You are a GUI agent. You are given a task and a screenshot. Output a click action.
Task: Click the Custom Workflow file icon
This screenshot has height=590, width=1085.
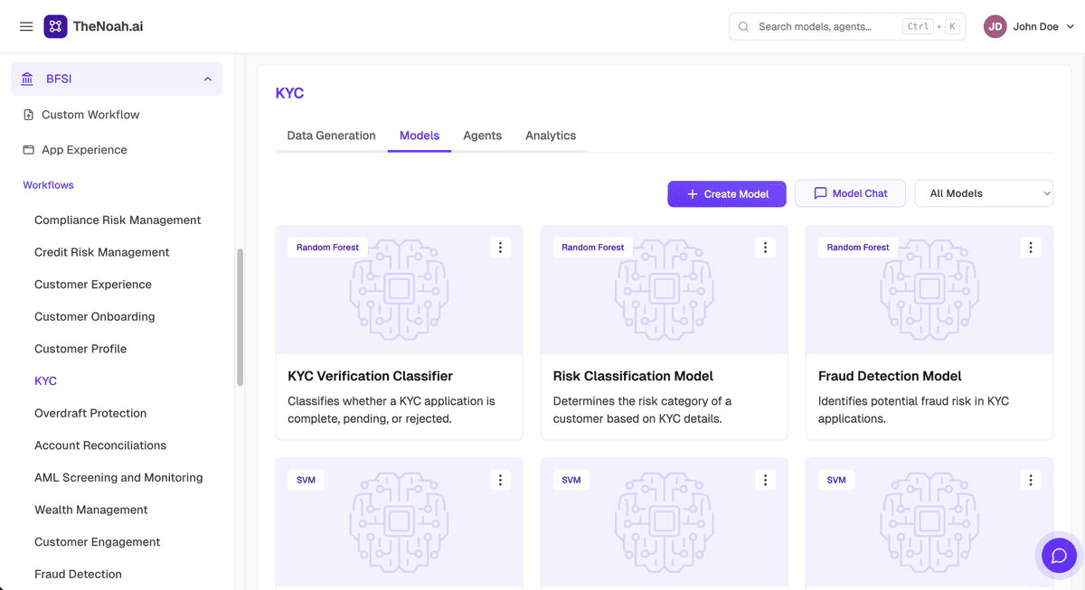tap(29, 115)
